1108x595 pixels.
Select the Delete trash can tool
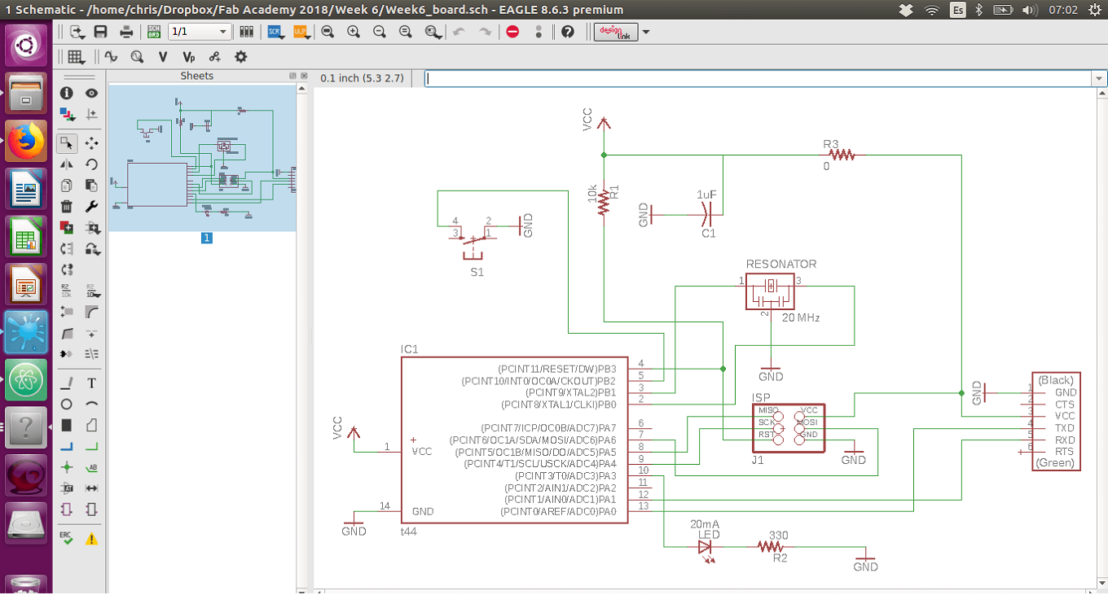[67, 207]
